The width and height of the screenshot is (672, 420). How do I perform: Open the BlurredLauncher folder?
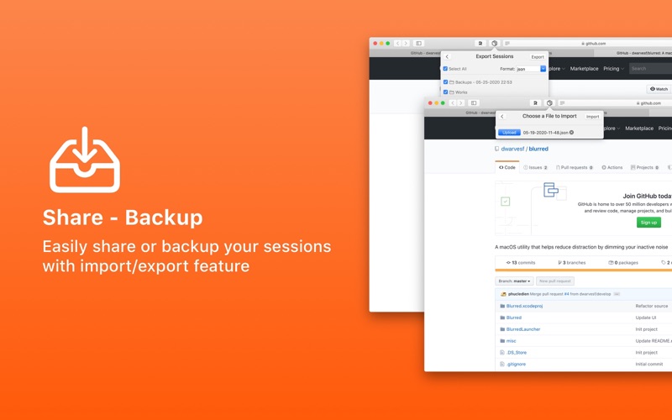tap(523, 329)
